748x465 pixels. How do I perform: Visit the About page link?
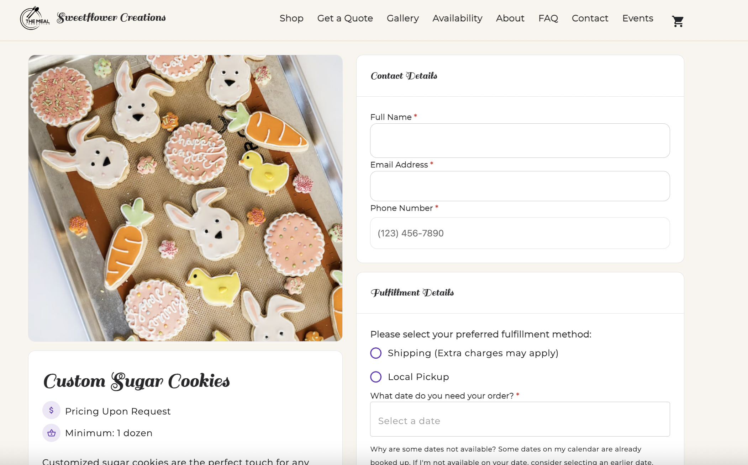pyautogui.click(x=510, y=18)
